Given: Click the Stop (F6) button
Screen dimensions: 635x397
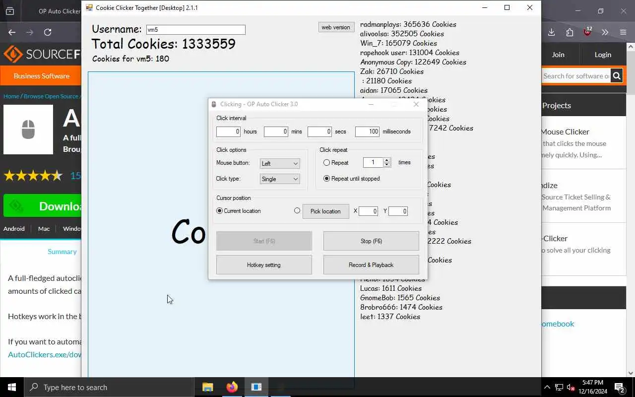Looking at the screenshot, I should (x=371, y=241).
